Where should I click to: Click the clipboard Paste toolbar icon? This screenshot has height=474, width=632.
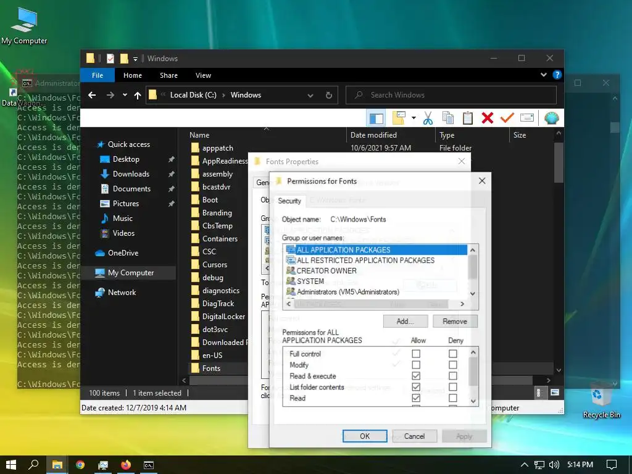[468, 118]
